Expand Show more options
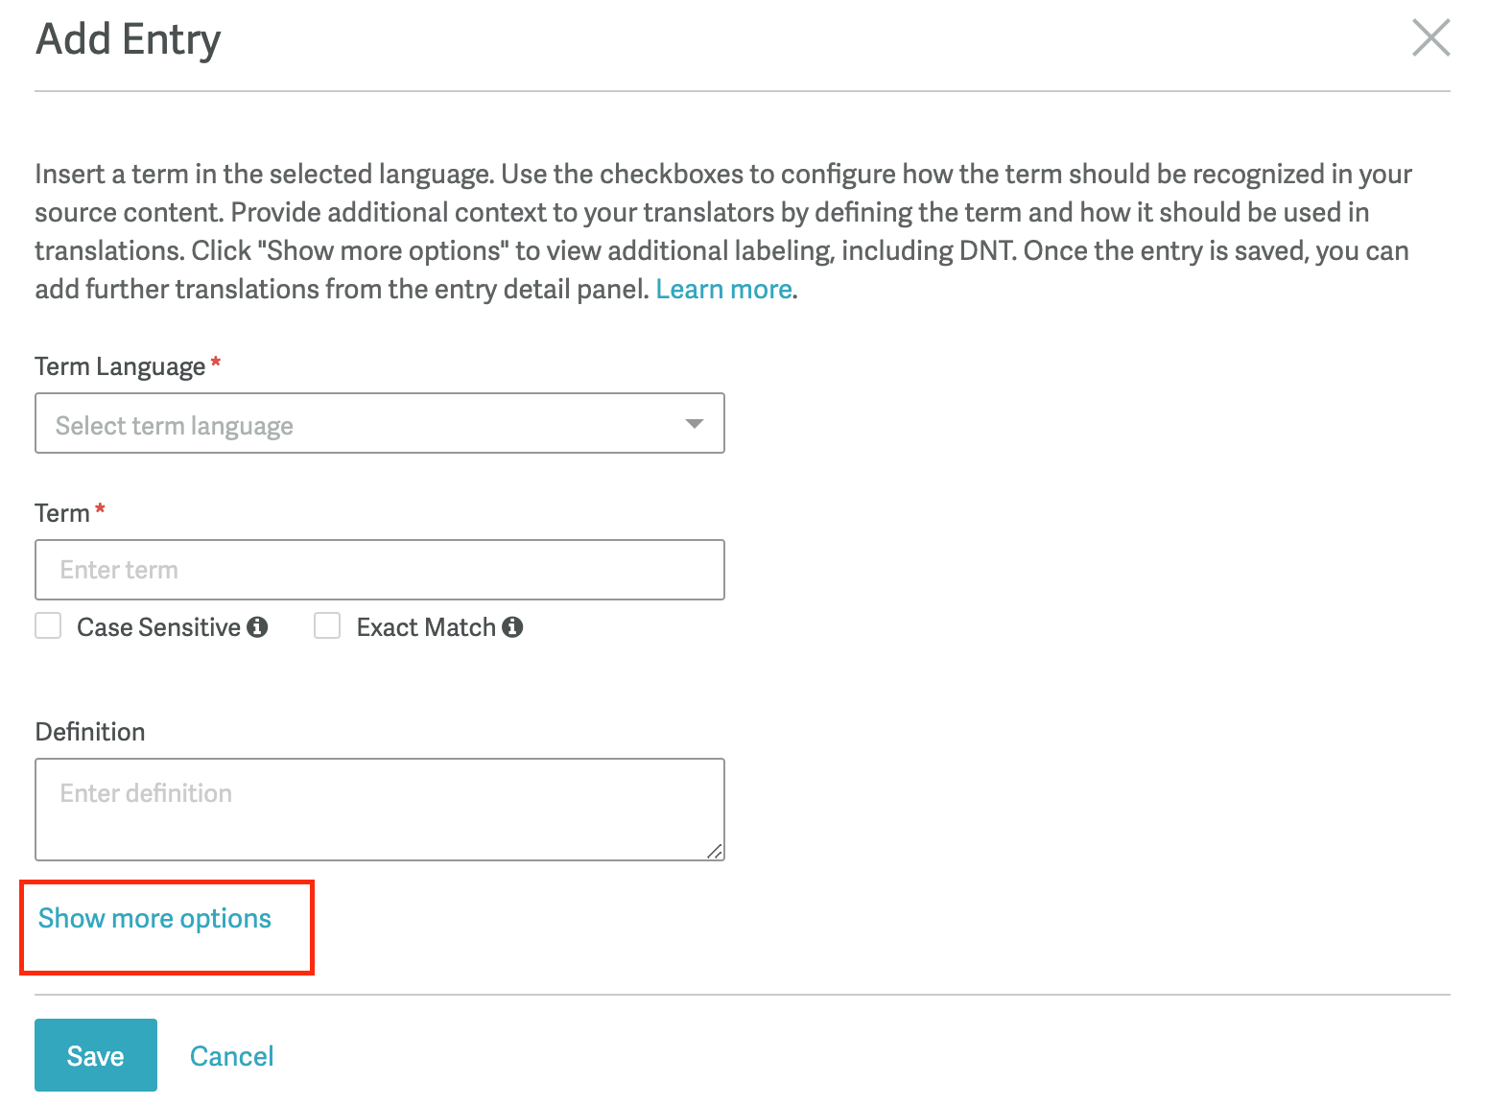 tap(154, 918)
